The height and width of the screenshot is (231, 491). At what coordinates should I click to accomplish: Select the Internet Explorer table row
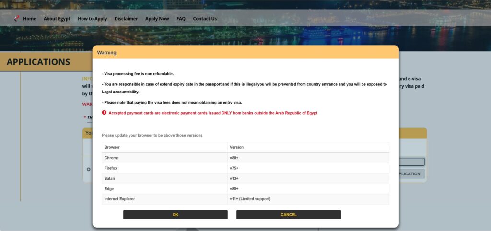point(245,199)
